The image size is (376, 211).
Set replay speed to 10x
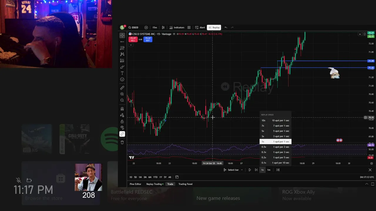point(275,120)
